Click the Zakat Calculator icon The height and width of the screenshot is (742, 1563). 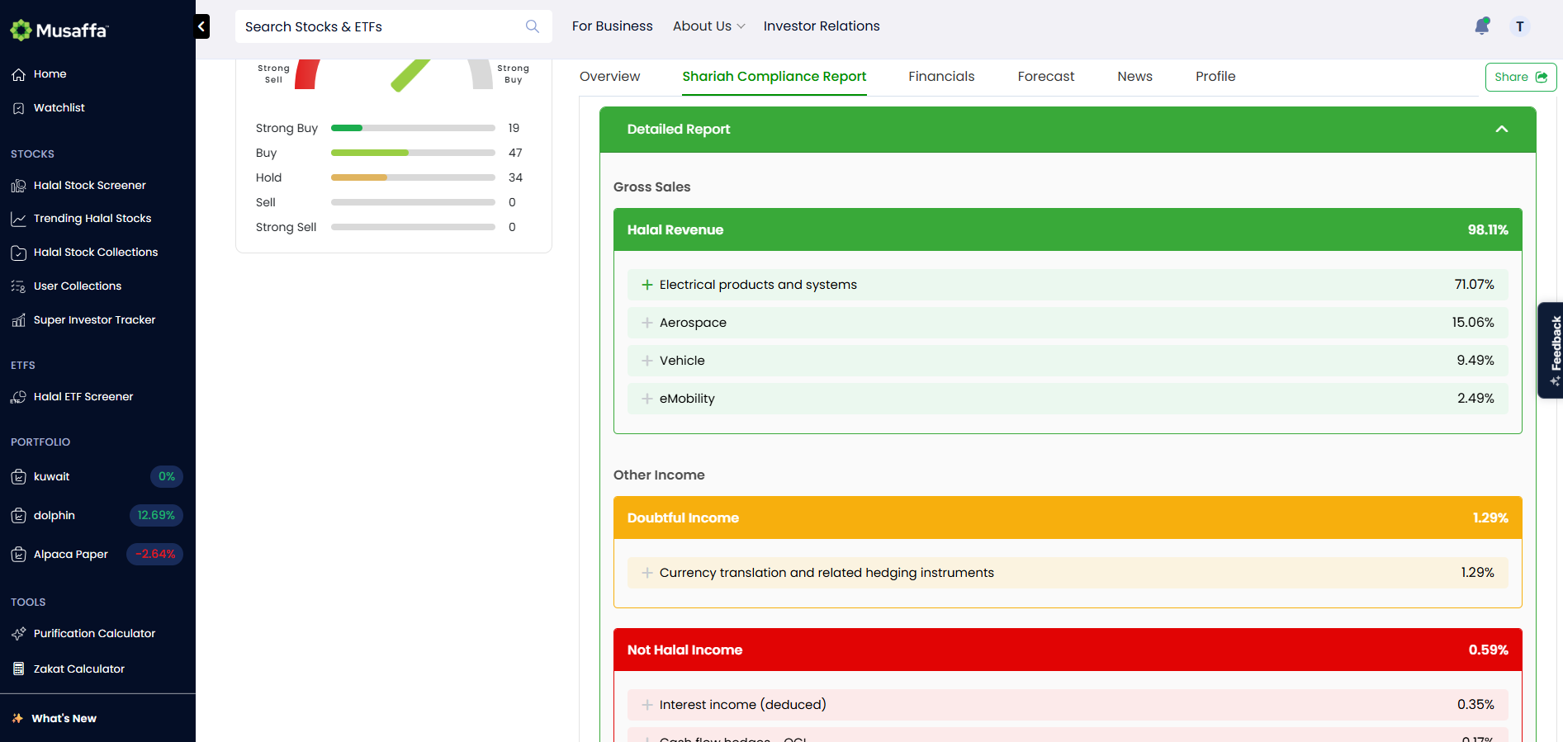coord(18,669)
